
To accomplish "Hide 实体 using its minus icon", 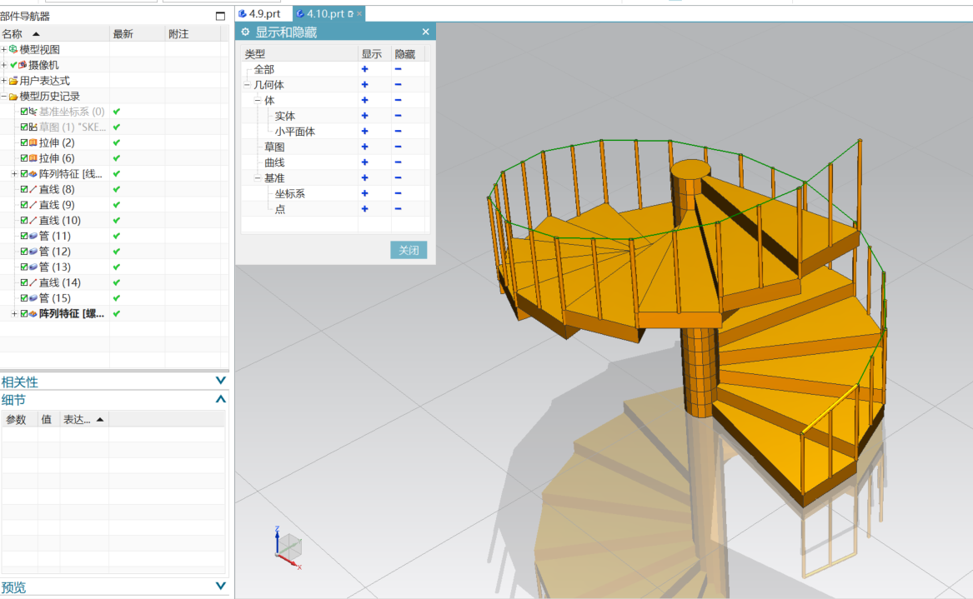I will [398, 116].
